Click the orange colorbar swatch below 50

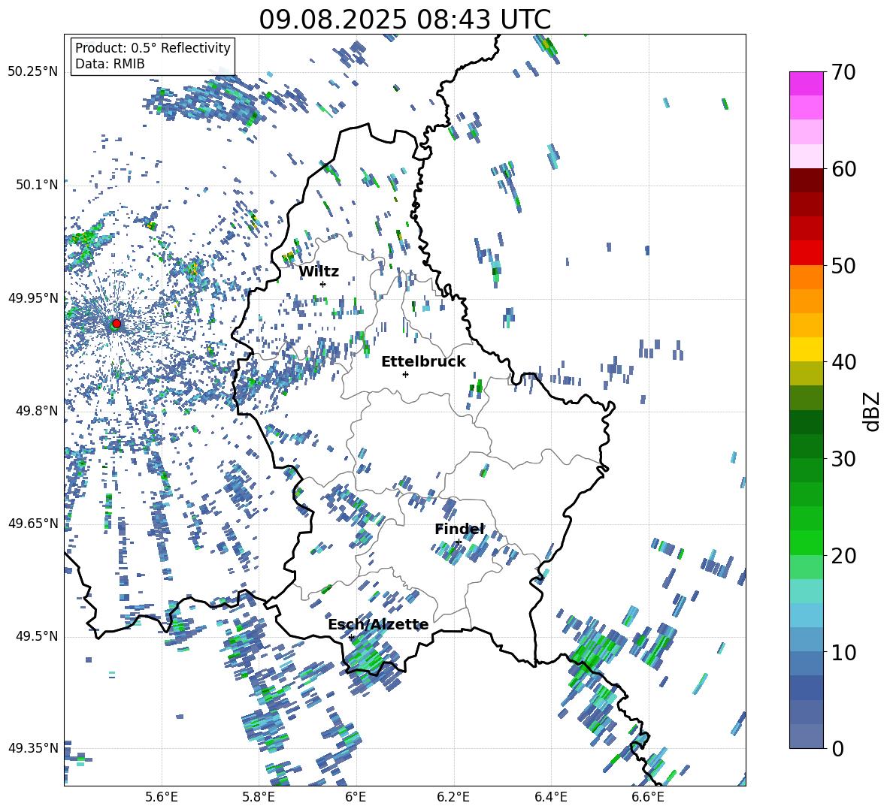[807, 277]
